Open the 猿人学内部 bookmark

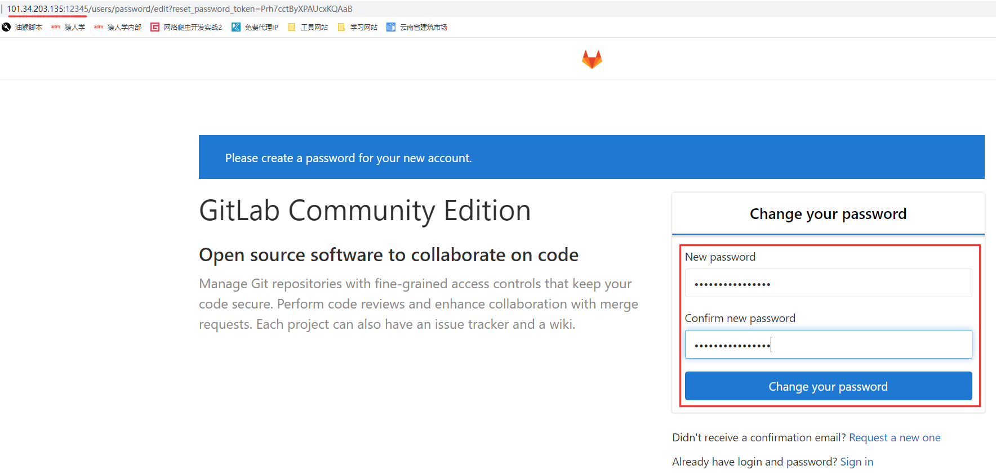tap(118, 27)
